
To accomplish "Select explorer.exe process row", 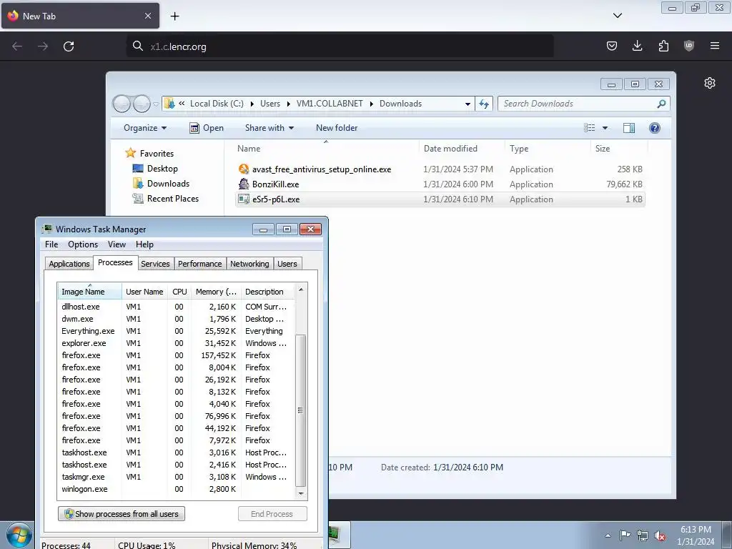I will point(176,343).
